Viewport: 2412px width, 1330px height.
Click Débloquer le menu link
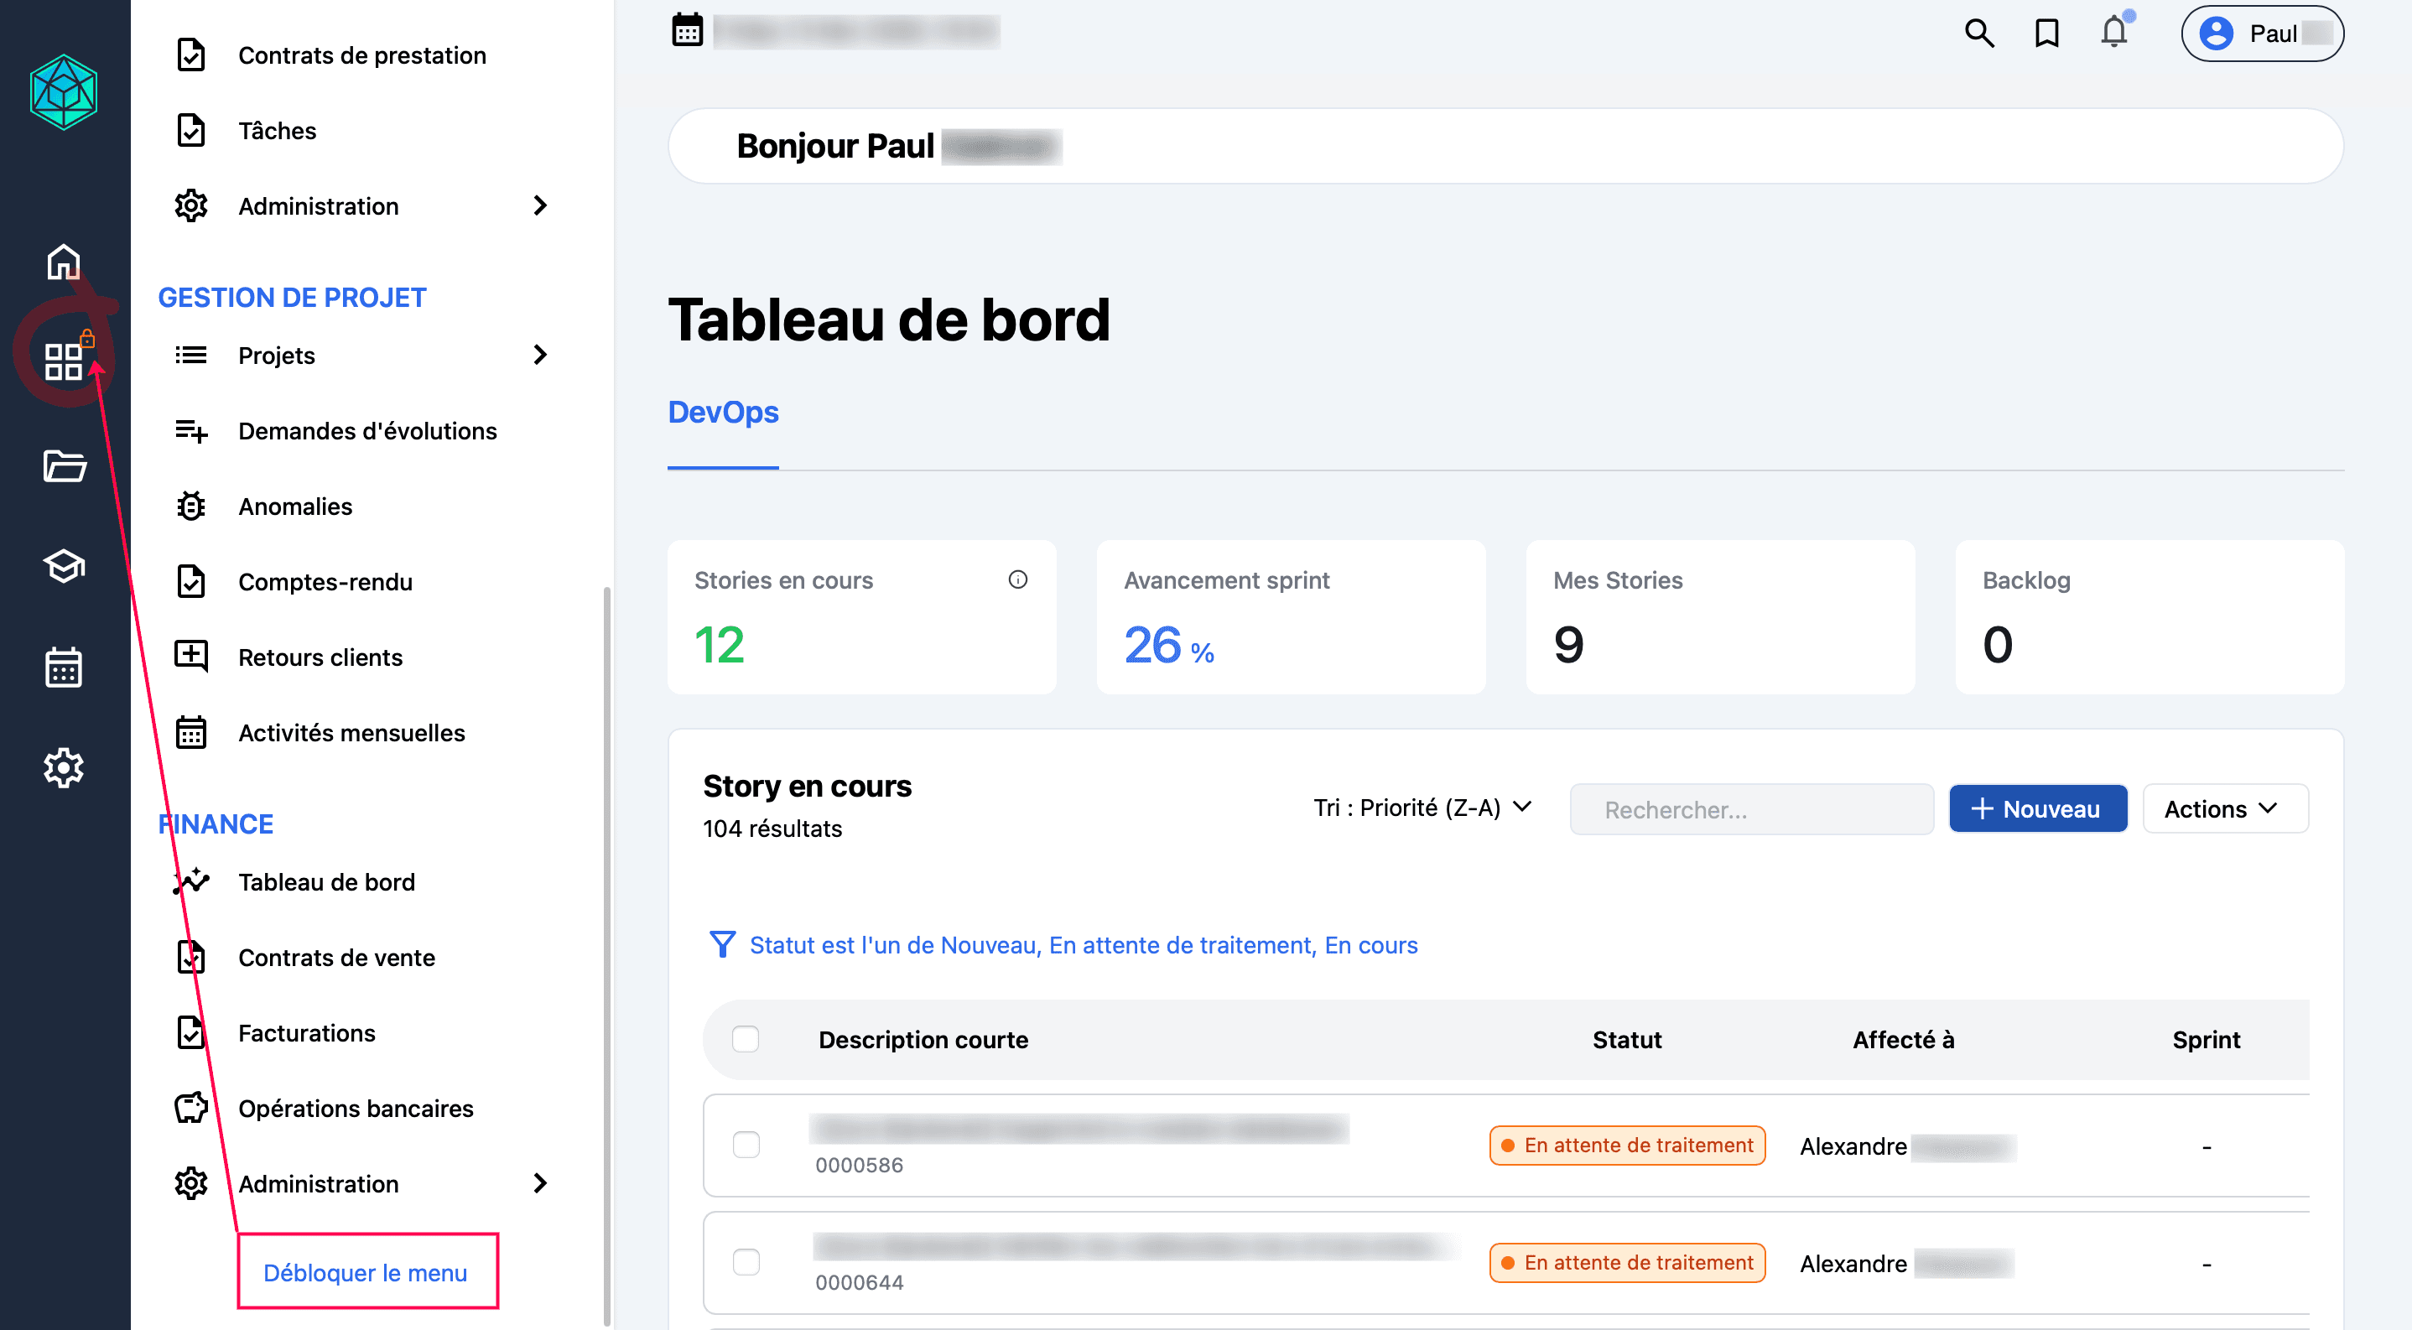[x=365, y=1272]
